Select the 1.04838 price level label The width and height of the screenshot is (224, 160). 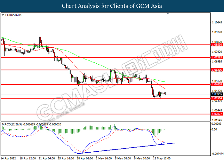(217, 84)
